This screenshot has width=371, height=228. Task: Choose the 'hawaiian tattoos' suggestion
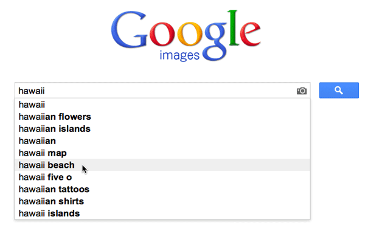(x=162, y=189)
